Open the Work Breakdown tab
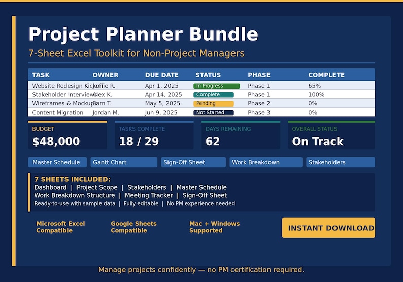 (x=266, y=162)
